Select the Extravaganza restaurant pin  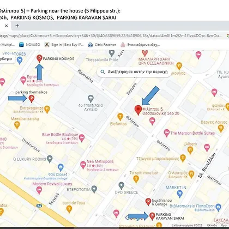47,110
